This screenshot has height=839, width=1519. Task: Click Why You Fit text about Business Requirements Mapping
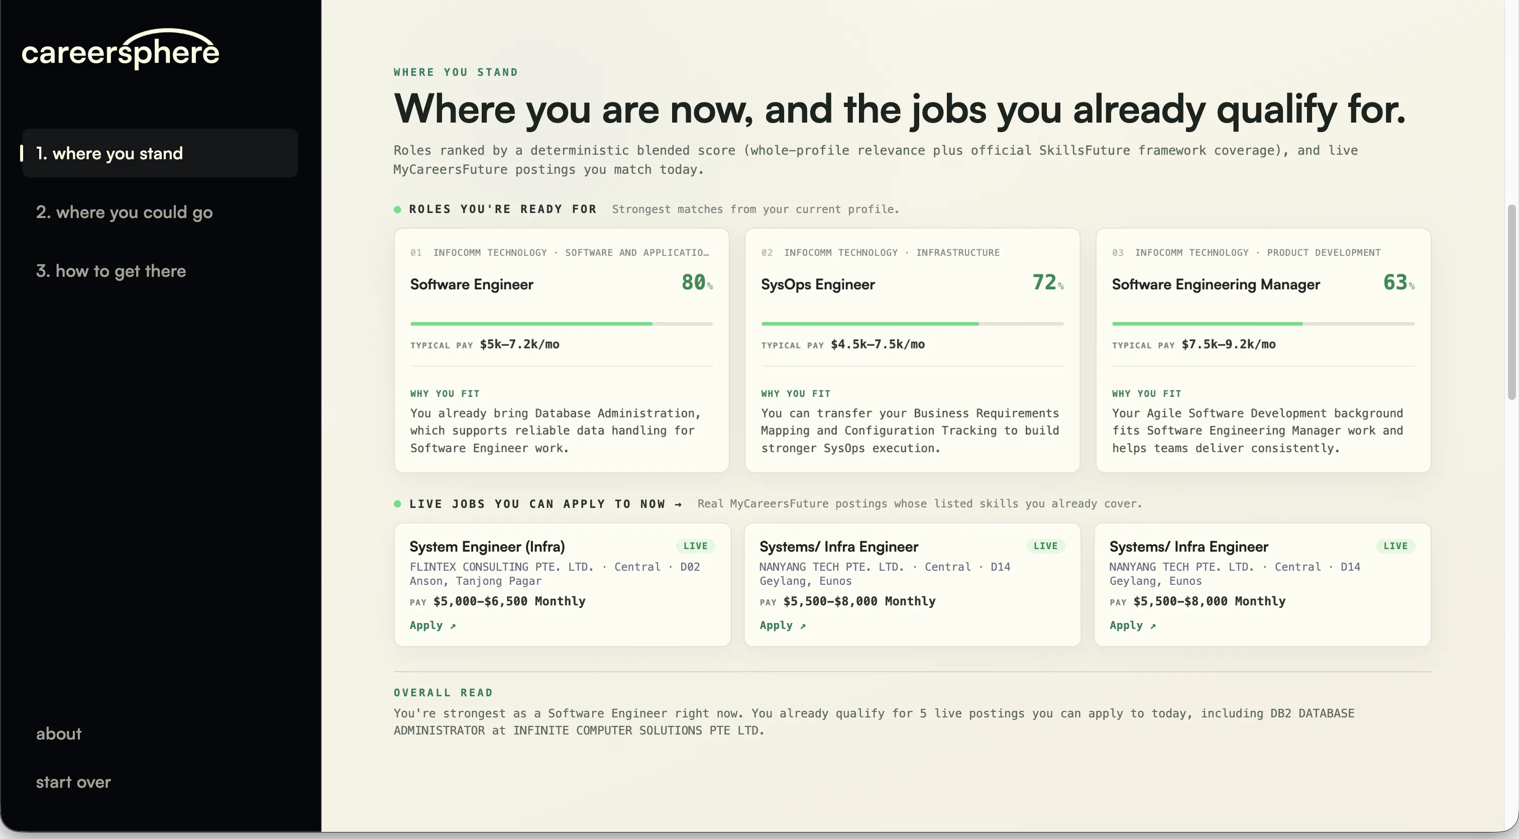[x=910, y=431]
